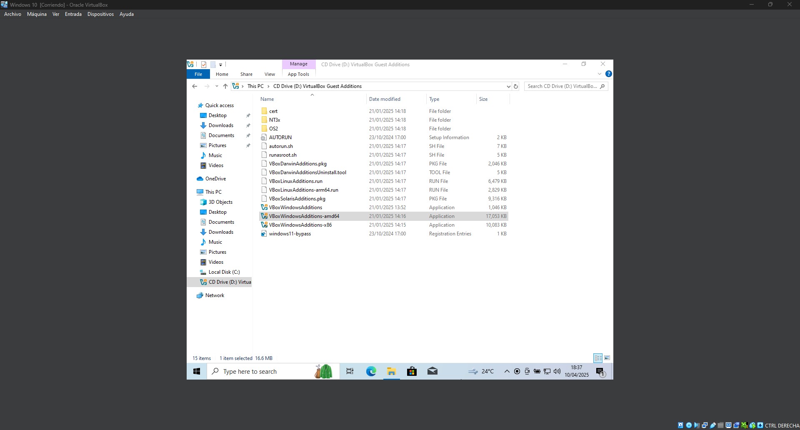
Task: Click VirtualBox USB devices indicator
Action: click(x=712, y=425)
